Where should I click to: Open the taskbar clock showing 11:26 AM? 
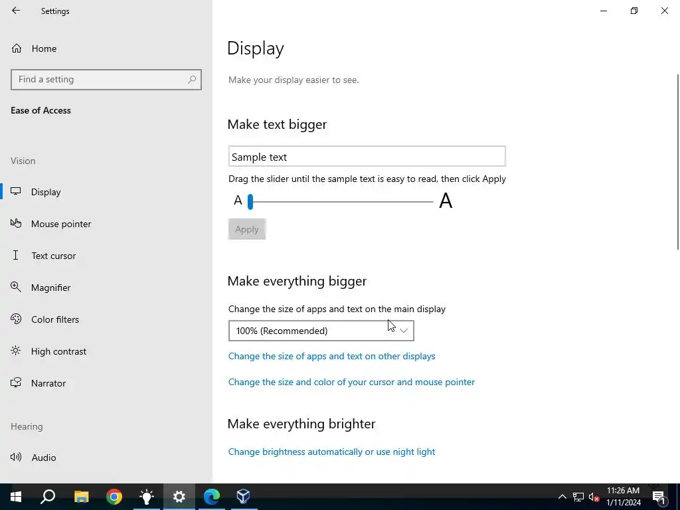pos(623,497)
